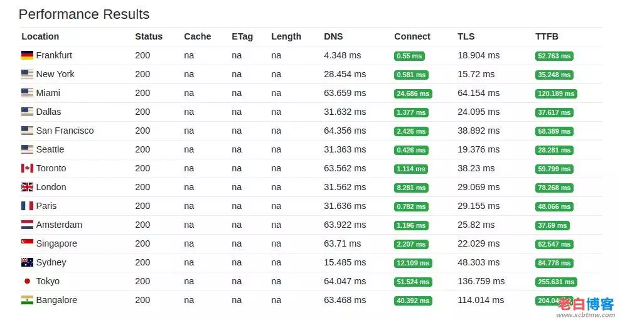
Task: Click the 255.631 ms TTFB badge
Action: 555,282
